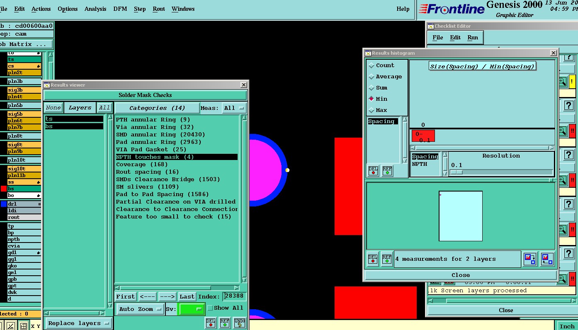Click red color box beside bs layer
Viewport: 578px width, 330px height.
tap(4, 189)
